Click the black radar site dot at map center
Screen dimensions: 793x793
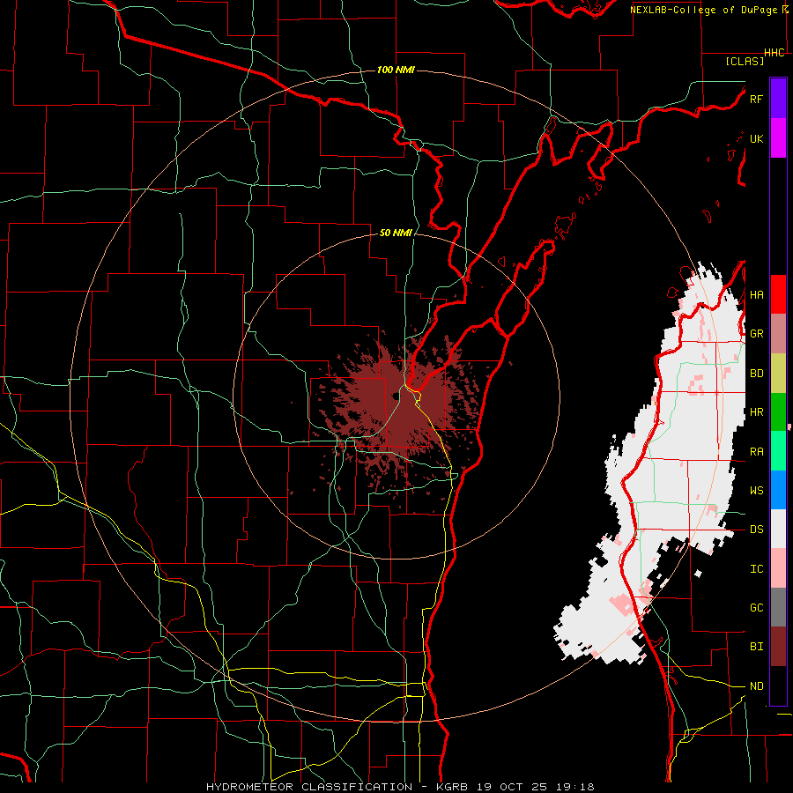395,396
